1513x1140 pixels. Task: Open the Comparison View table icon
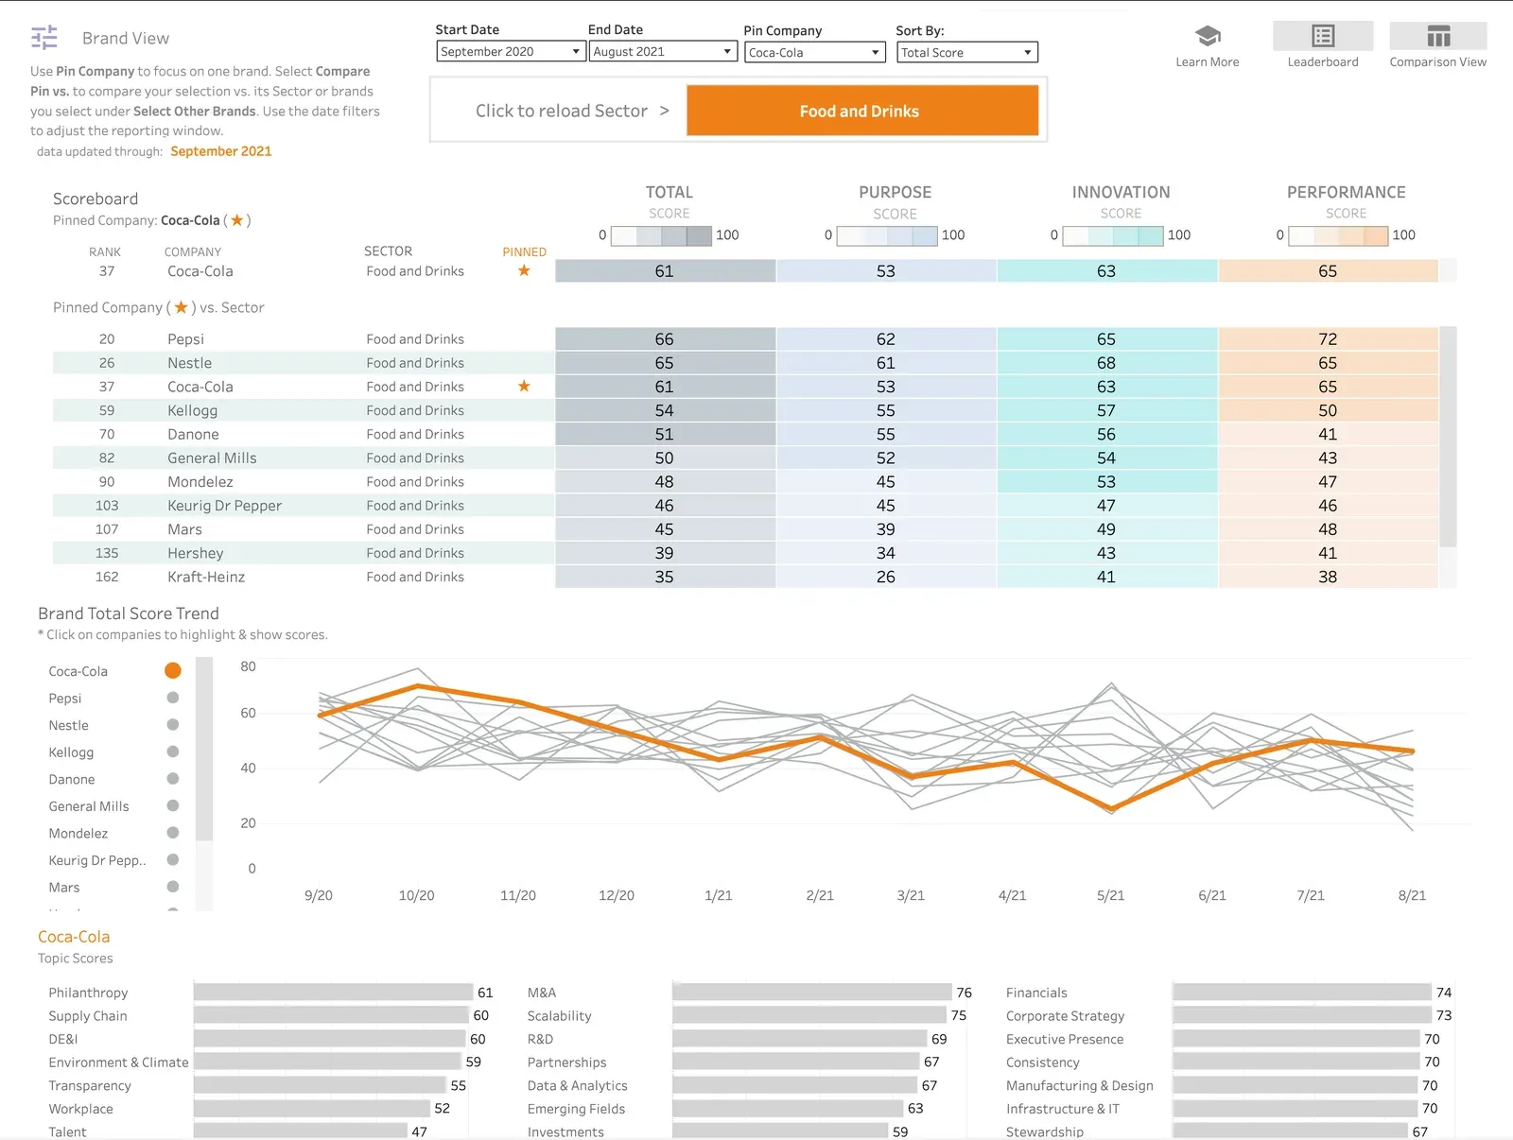click(1438, 36)
